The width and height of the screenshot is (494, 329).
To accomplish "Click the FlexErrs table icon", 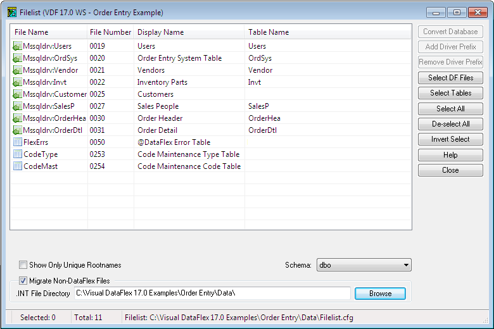I will pyautogui.click(x=17, y=142).
